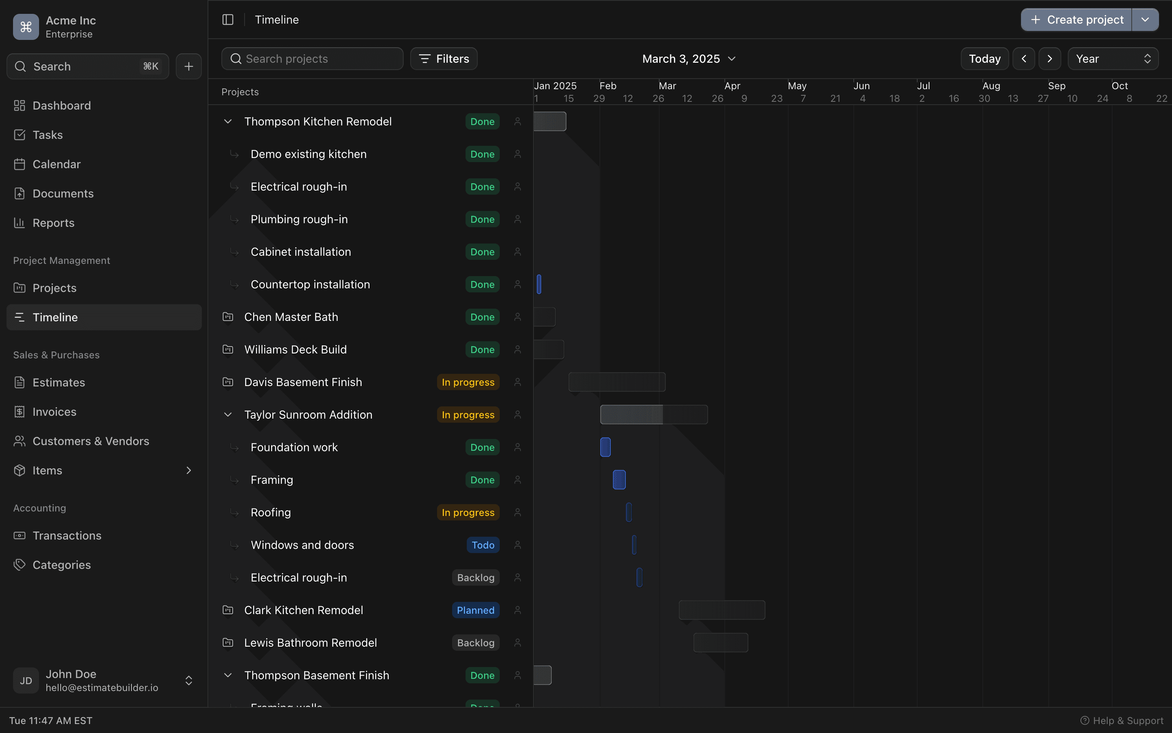Open the Filters button

(x=444, y=59)
